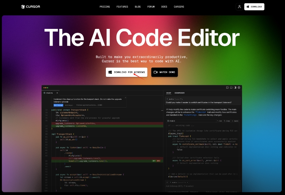Toggle the right sidebar layout icon
This screenshot has height=195, width=285.
pyautogui.click(x=235, y=88)
